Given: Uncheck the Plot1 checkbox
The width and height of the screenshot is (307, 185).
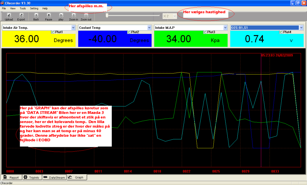Looking at the screenshot, I should 53,32.
